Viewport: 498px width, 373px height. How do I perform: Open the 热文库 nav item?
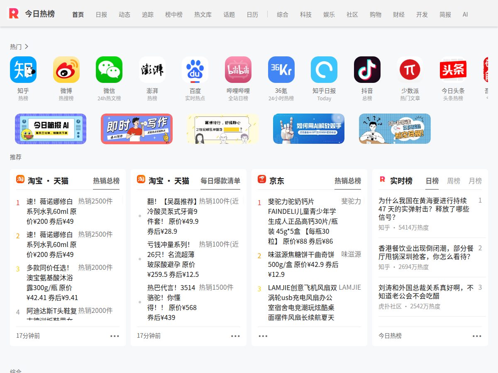click(x=203, y=15)
